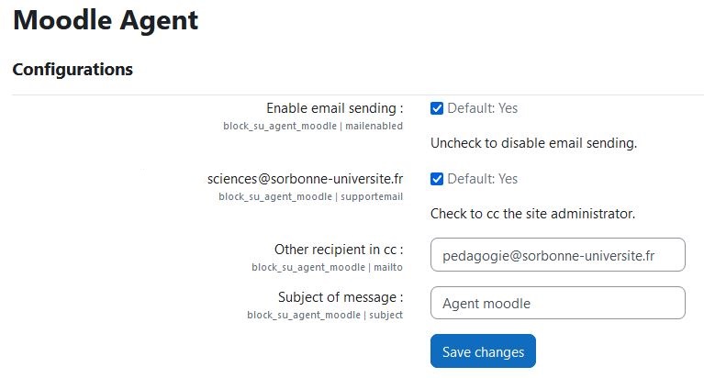
Task: Click the sciences@sorbonne-universite.fr label
Action: [306, 179]
